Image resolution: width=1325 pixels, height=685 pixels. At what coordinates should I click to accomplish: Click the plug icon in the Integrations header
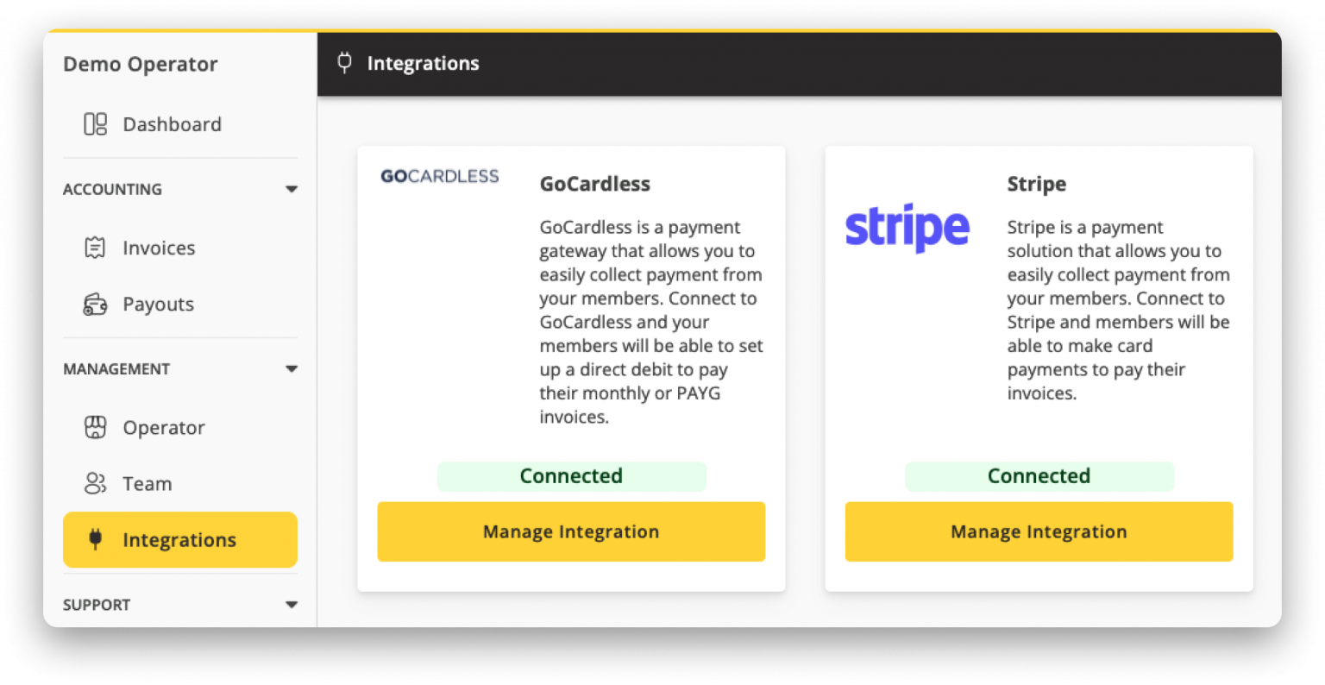[x=344, y=62]
